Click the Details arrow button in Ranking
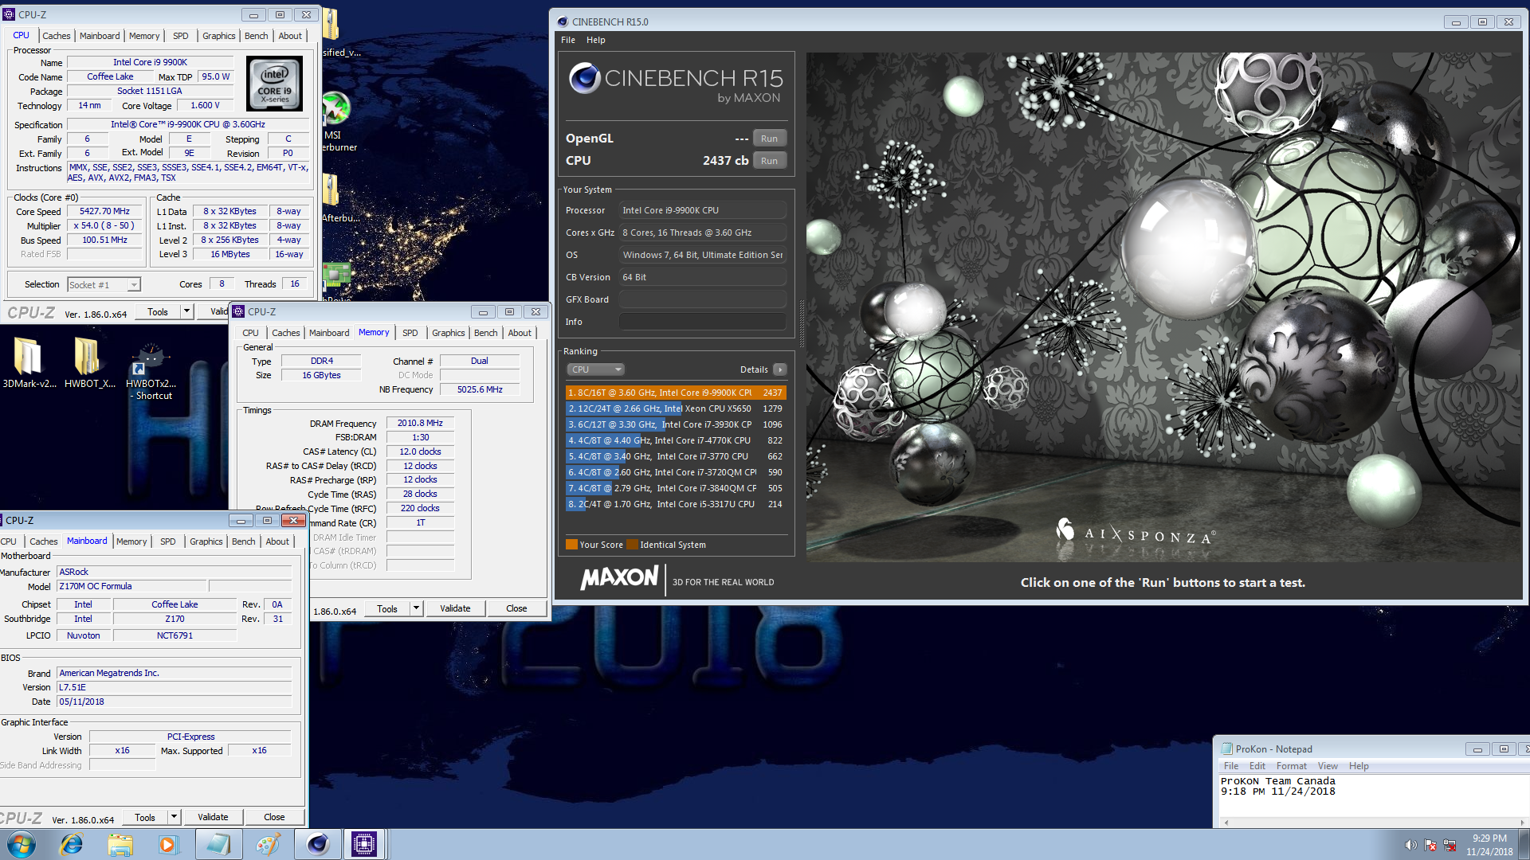This screenshot has height=860, width=1530. [x=780, y=369]
